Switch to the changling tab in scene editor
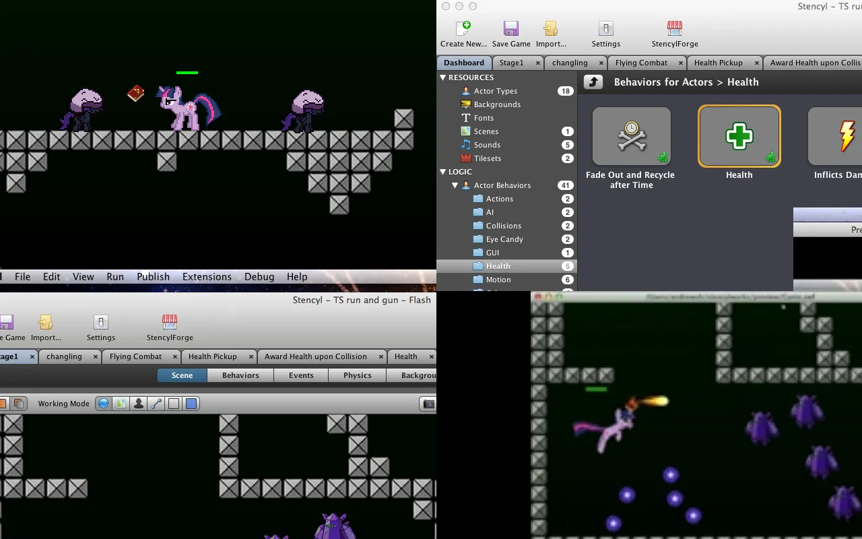 tap(64, 356)
